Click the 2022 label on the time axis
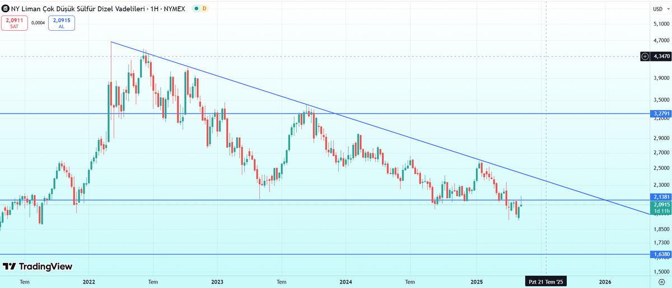Viewport: 672px width, 288px height. point(88,282)
